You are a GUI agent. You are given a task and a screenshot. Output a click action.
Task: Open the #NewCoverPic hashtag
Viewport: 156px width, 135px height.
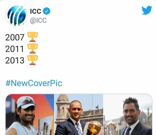[x=34, y=83]
